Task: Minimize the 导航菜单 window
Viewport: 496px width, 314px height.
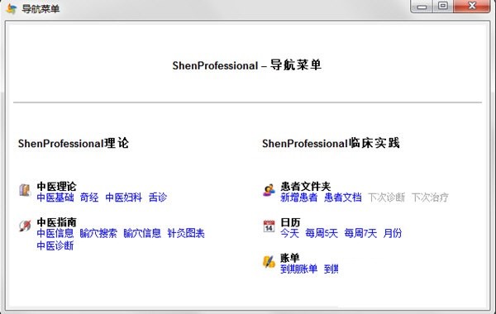Action: point(422,6)
